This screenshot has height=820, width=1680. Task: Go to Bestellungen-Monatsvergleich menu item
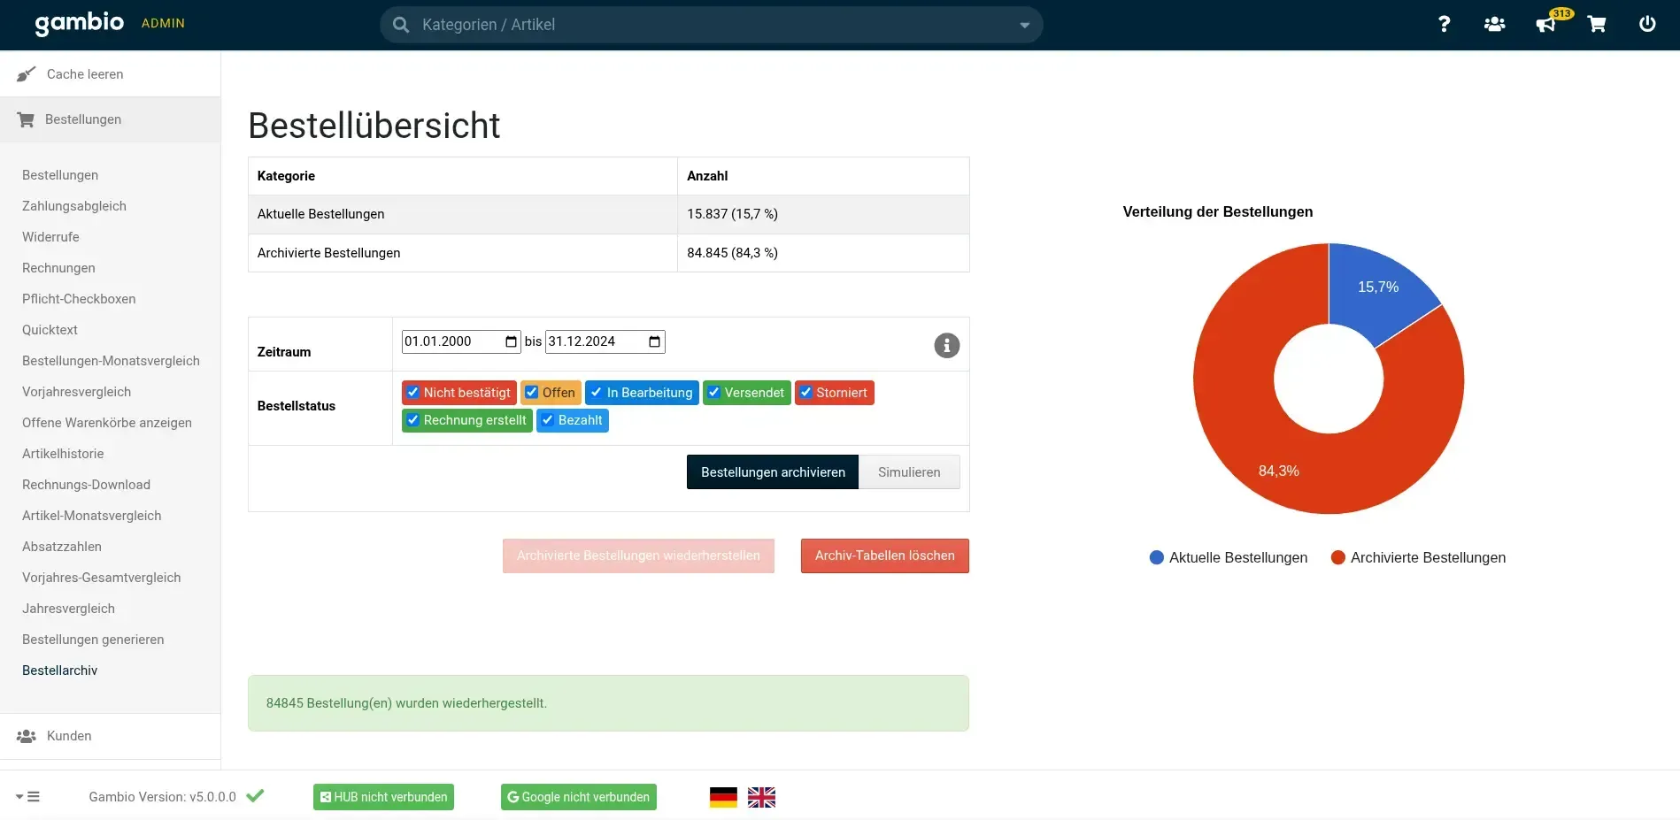tap(111, 361)
